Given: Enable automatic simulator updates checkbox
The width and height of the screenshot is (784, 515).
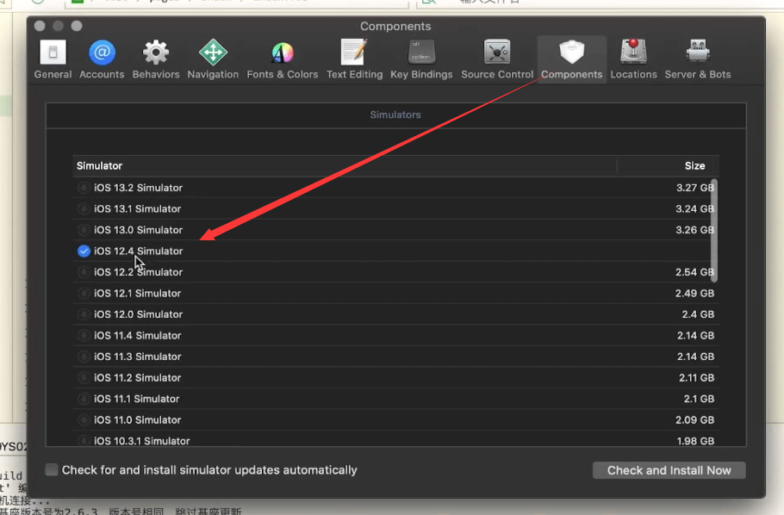Looking at the screenshot, I should click(x=52, y=470).
